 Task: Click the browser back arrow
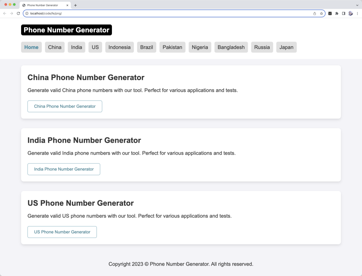tap(5, 13)
